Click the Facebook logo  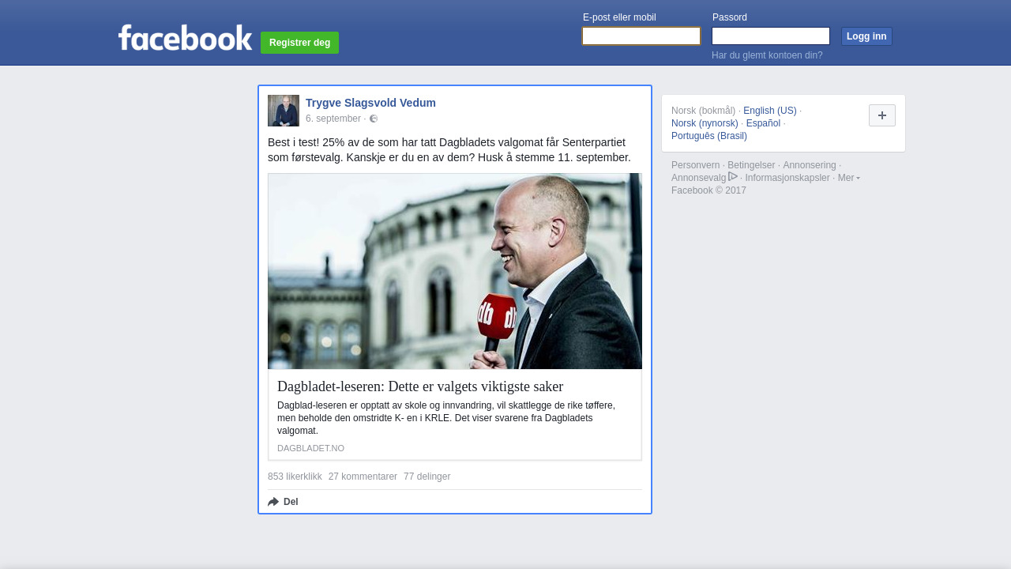click(185, 37)
